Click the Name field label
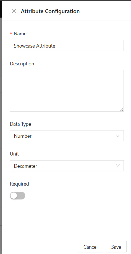The height and width of the screenshot is (254, 131). (x=20, y=34)
